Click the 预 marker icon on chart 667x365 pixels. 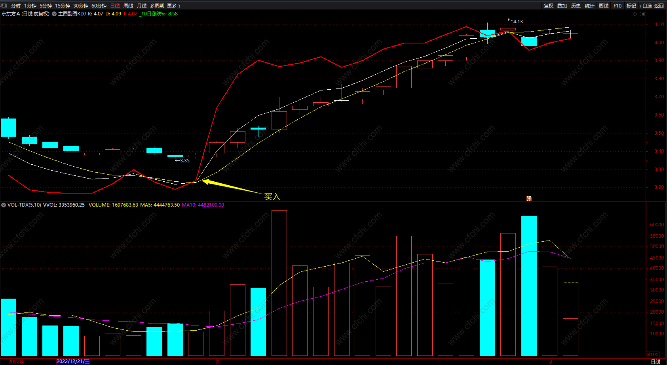pos(529,198)
